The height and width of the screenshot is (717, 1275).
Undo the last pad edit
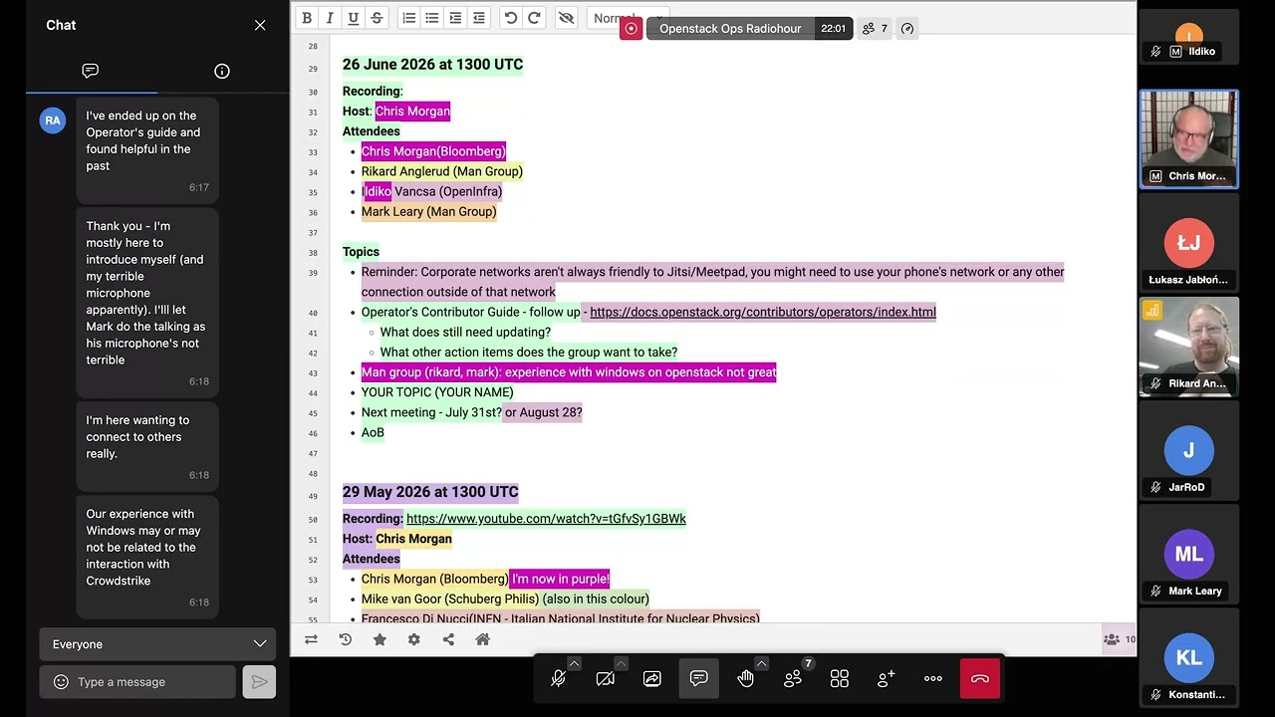click(x=511, y=18)
